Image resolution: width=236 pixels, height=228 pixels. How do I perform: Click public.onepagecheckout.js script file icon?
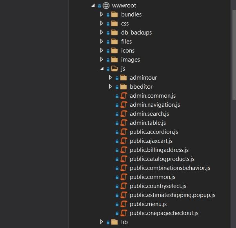pos(124,213)
